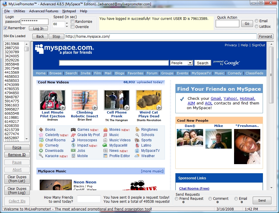Click the Music Videos icon
This screenshot has width=279, height=213.
tap(105, 140)
